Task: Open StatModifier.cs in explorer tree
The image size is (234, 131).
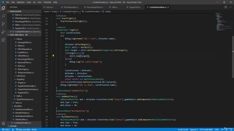Action: coord(22,119)
